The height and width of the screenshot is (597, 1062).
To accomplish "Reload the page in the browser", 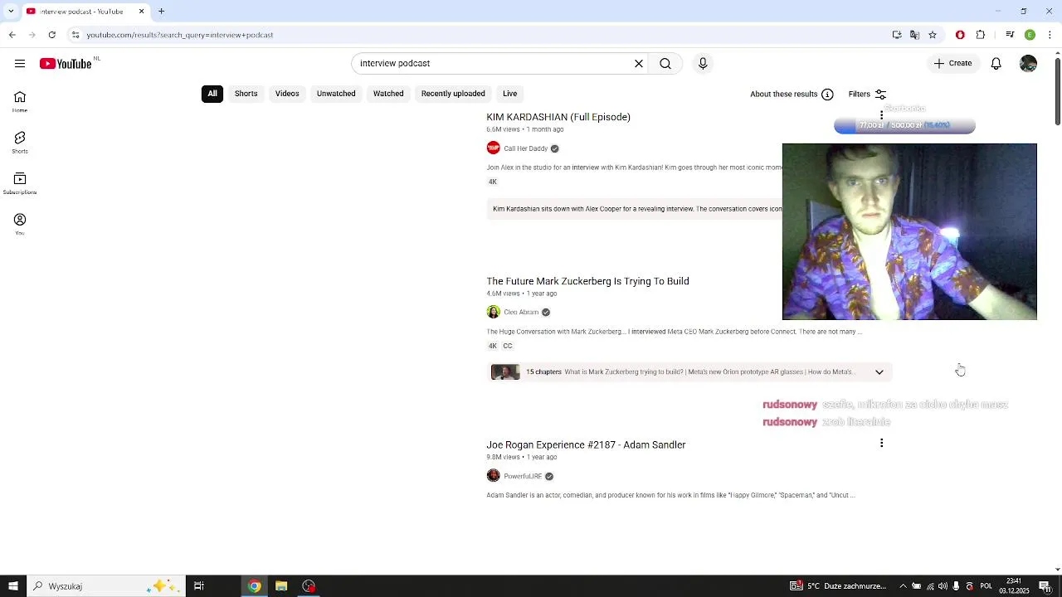I will (51, 35).
